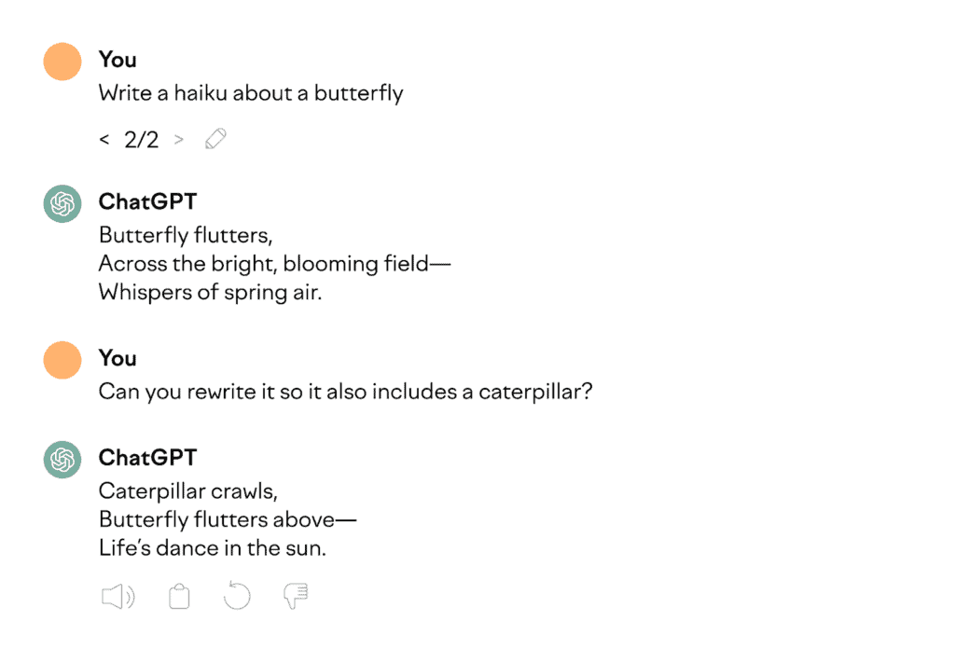Click the line "Caterpillar crawls,"
The height and width of the screenshot is (649, 955).
(x=188, y=490)
